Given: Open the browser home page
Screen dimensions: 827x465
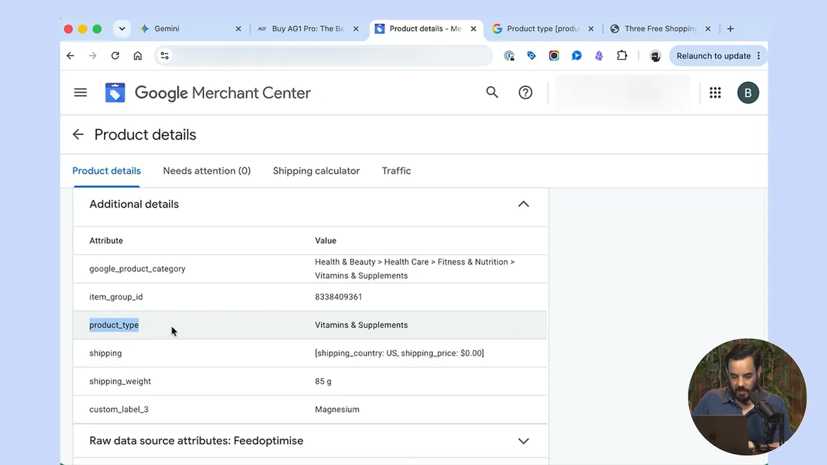Looking at the screenshot, I should click(138, 56).
